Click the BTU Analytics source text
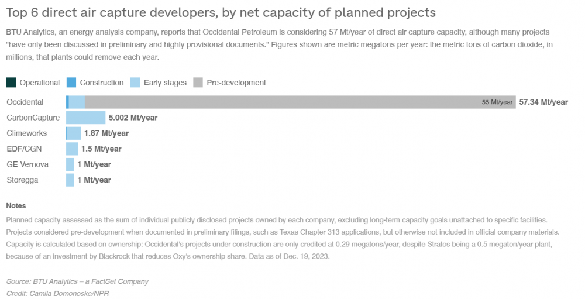Viewport: 585px width, 299px height. [x=77, y=281]
